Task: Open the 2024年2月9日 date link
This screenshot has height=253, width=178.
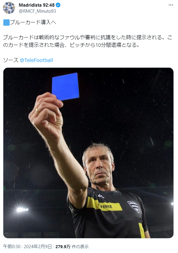Action: [38, 247]
